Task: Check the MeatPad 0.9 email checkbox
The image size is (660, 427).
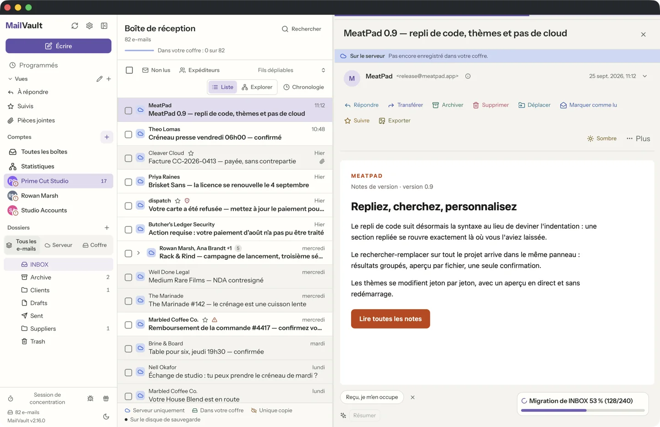Action: pos(128,110)
